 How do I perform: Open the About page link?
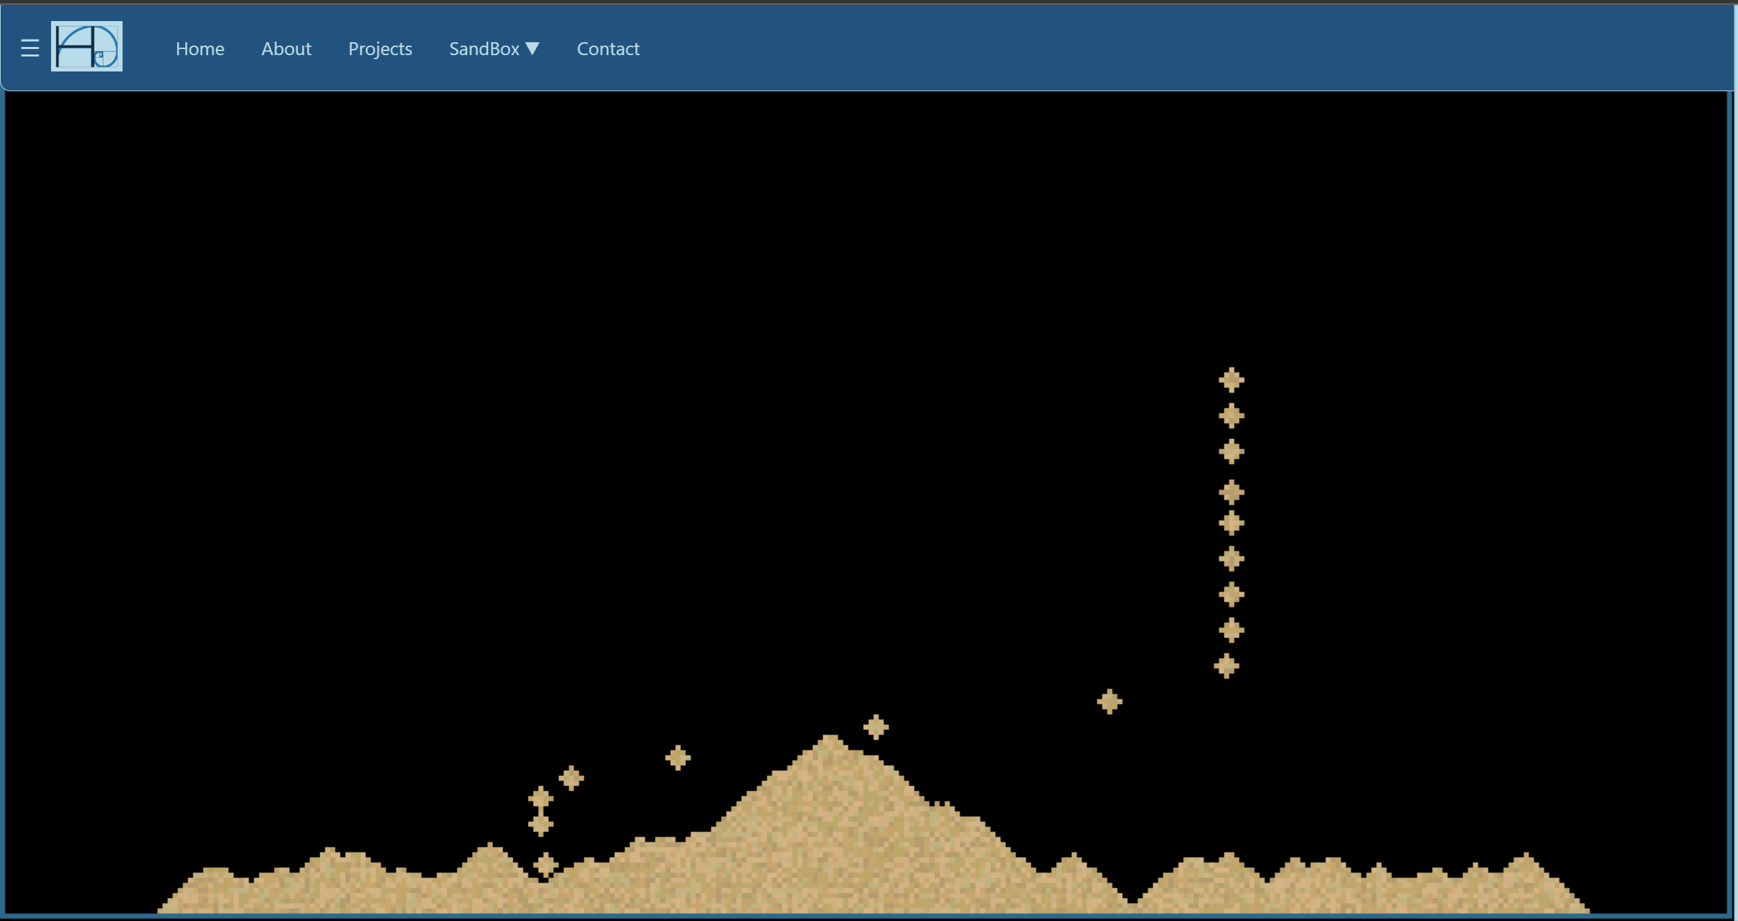click(286, 49)
